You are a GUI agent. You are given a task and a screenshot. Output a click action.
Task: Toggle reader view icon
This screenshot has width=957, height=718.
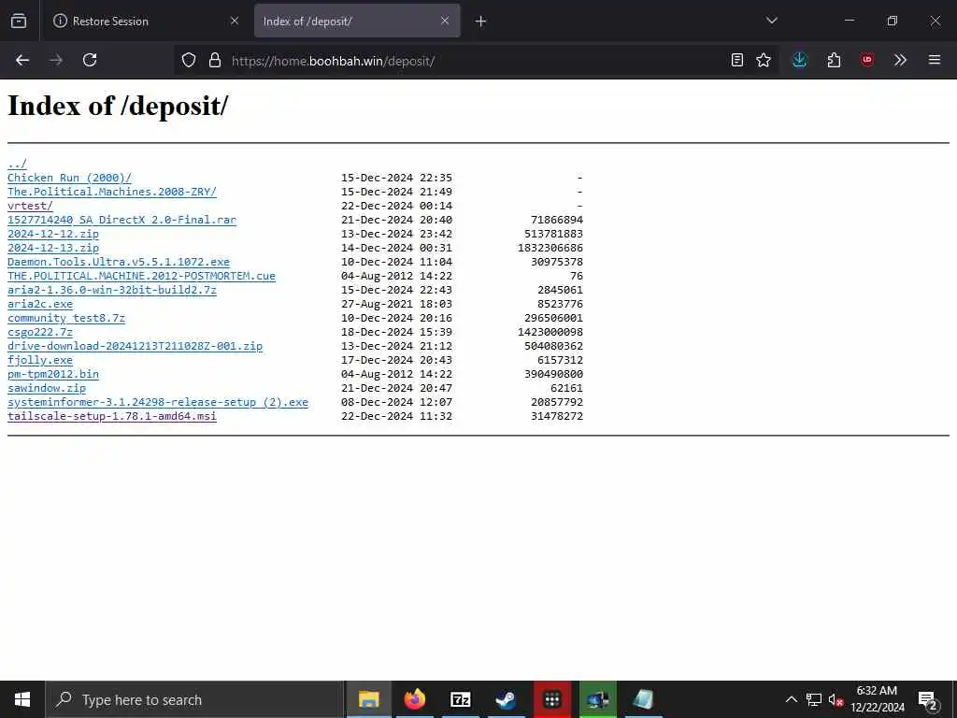tap(737, 60)
